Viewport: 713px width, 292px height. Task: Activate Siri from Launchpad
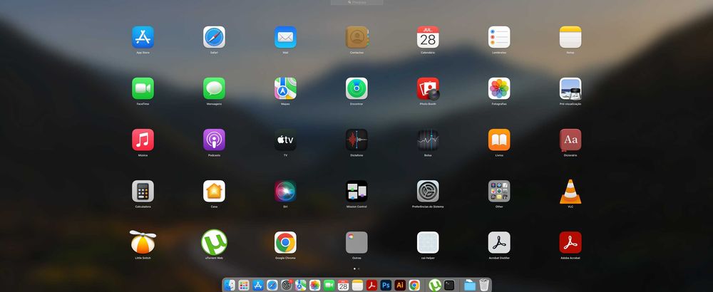coord(286,191)
